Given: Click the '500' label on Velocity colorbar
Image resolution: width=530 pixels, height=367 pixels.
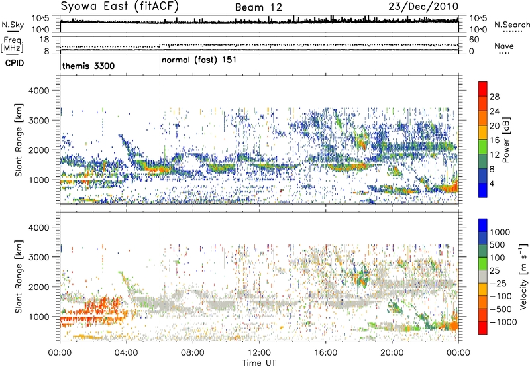Looking at the screenshot, I should click(498, 244).
